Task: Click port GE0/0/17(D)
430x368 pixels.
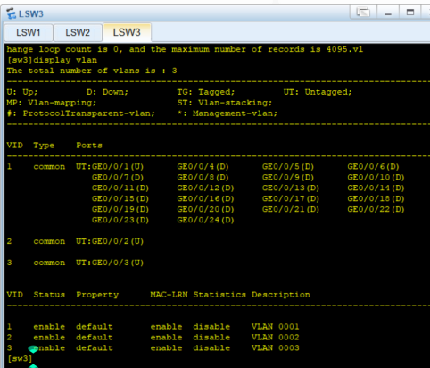Action: pyautogui.click(x=291, y=199)
